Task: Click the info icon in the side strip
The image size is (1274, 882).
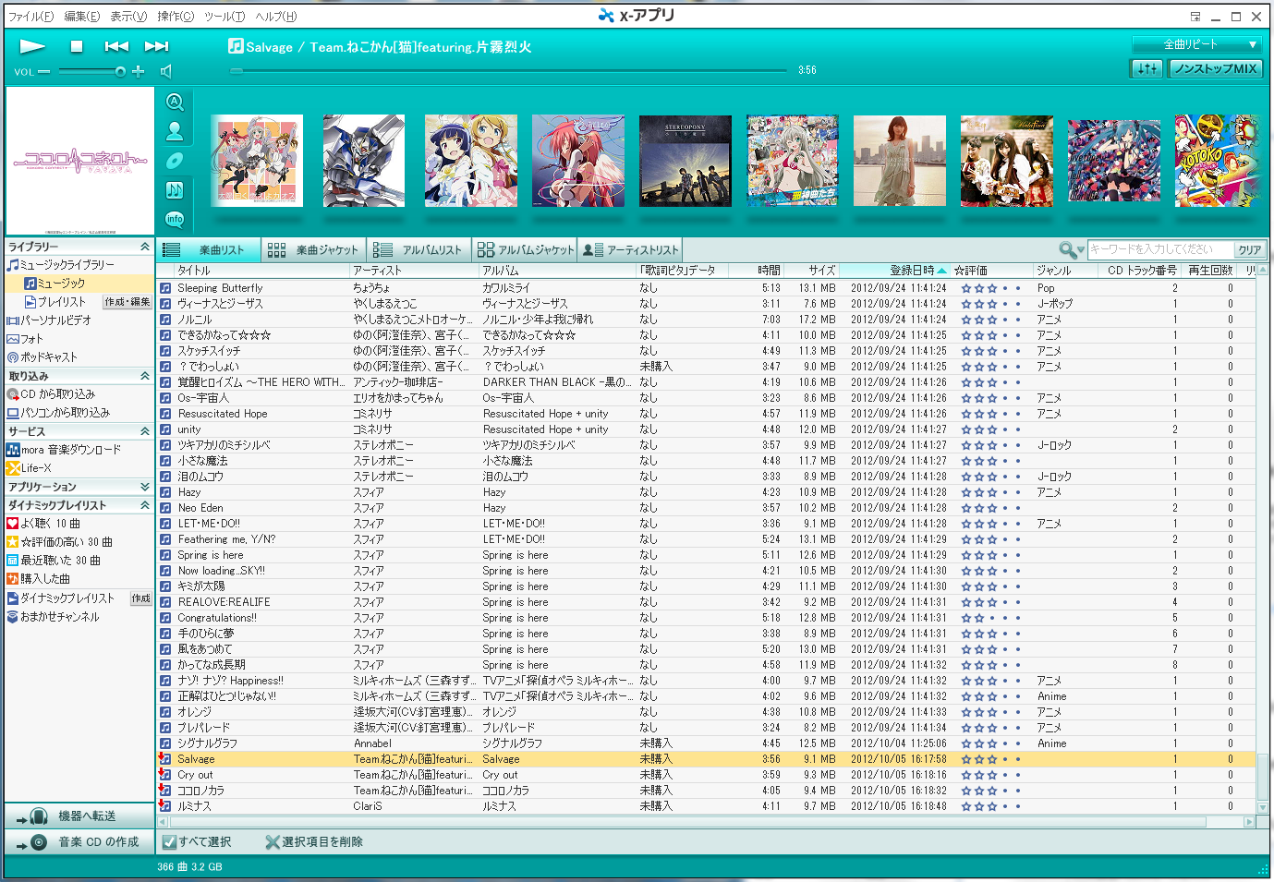Action: pos(175,219)
